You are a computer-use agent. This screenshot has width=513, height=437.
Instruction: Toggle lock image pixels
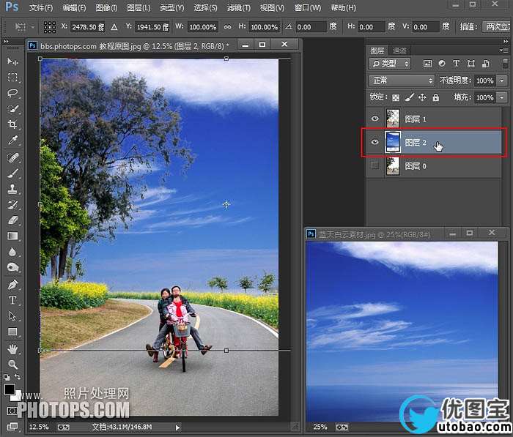409,97
